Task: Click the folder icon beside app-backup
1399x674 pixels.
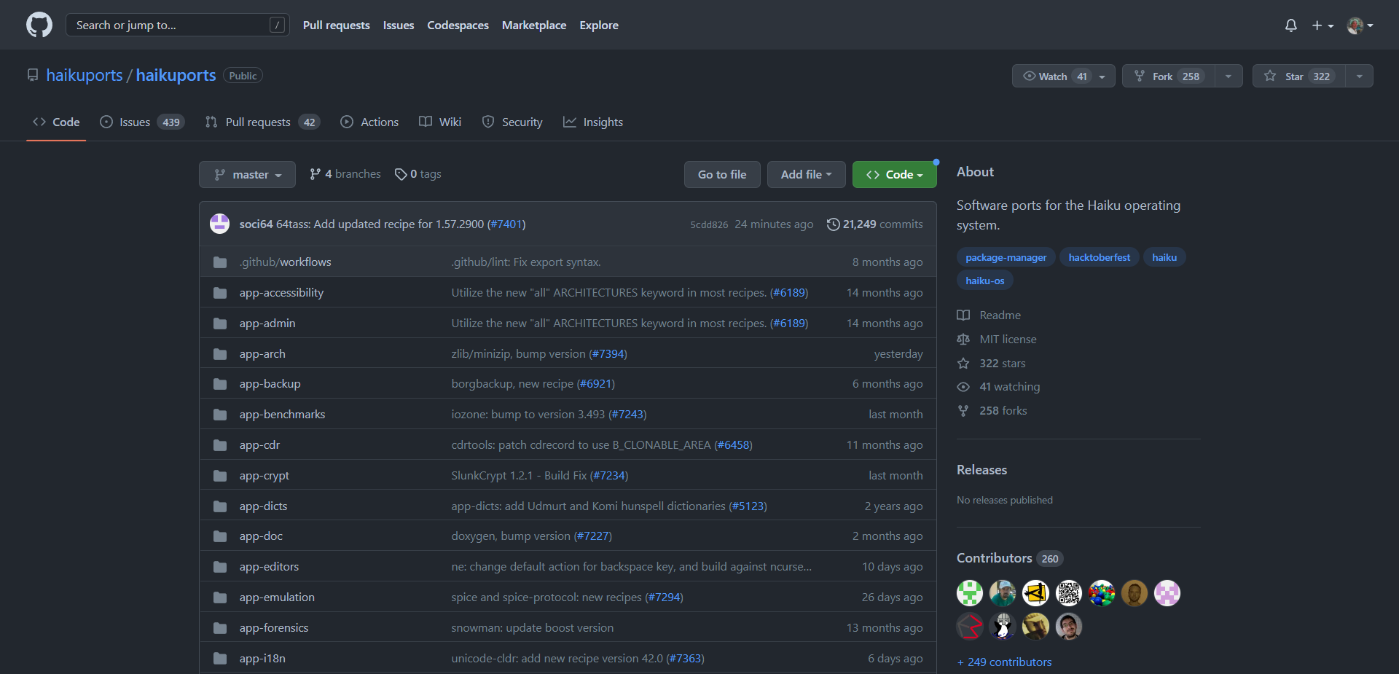Action: [220, 384]
